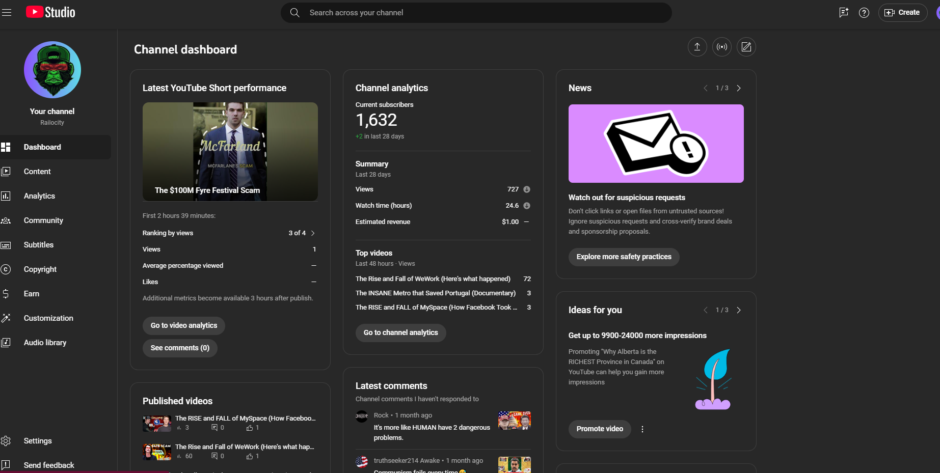Click the search magnifier icon
The image size is (940, 473).
[x=295, y=13]
